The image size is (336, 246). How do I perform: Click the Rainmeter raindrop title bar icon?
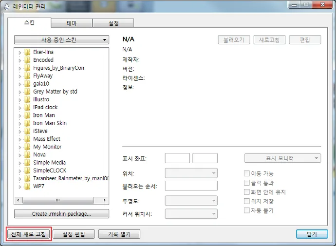click(7, 7)
